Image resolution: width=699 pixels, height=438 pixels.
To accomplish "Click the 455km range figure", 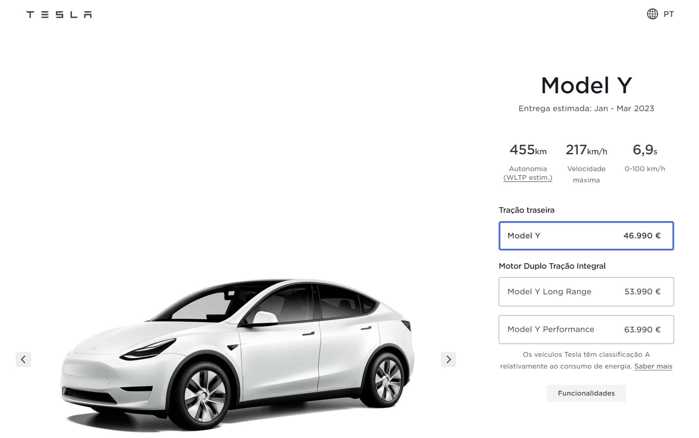I will [528, 150].
